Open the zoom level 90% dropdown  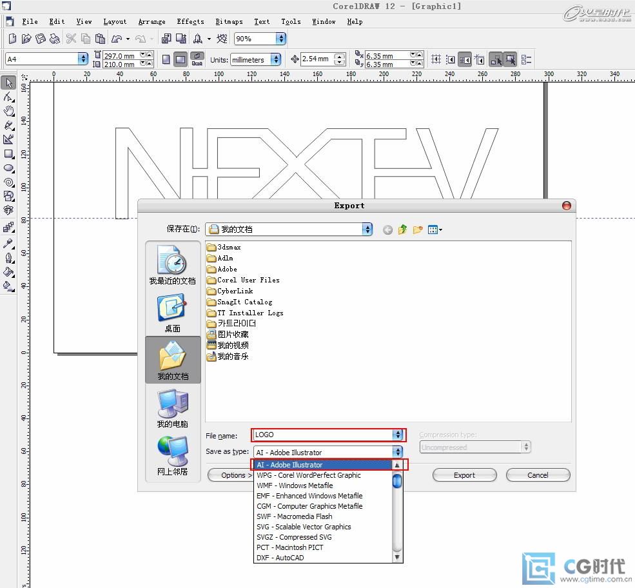(x=280, y=39)
